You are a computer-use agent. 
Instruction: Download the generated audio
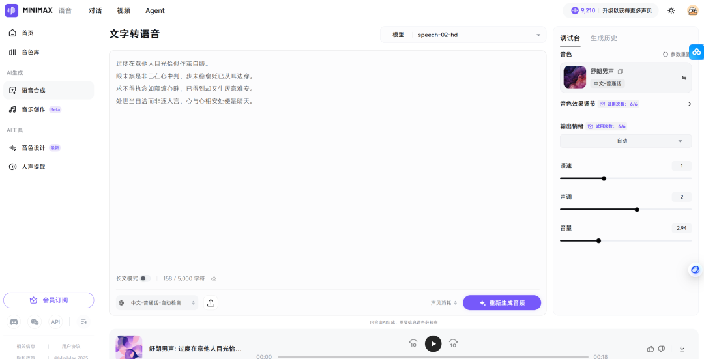[x=682, y=349]
